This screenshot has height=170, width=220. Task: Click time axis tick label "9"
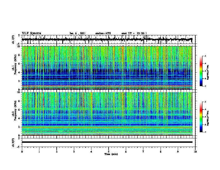click(x=178, y=152)
